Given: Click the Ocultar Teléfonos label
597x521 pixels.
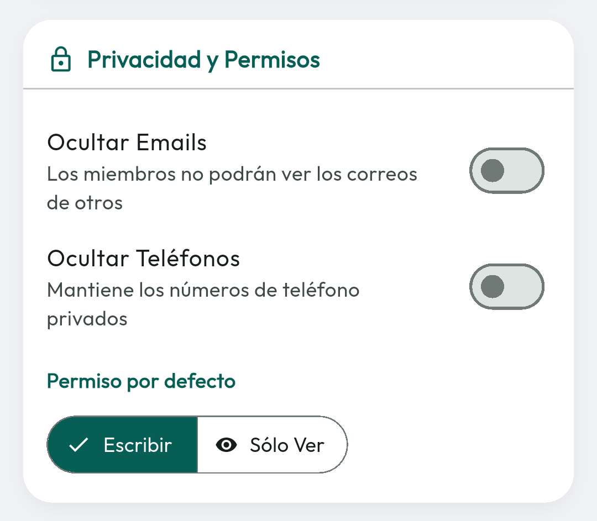Looking at the screenshot, I should point(143,259).
